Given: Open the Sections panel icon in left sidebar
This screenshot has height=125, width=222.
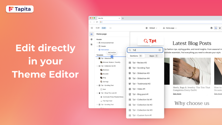Looking at the screenshot, I should (91, 34).
